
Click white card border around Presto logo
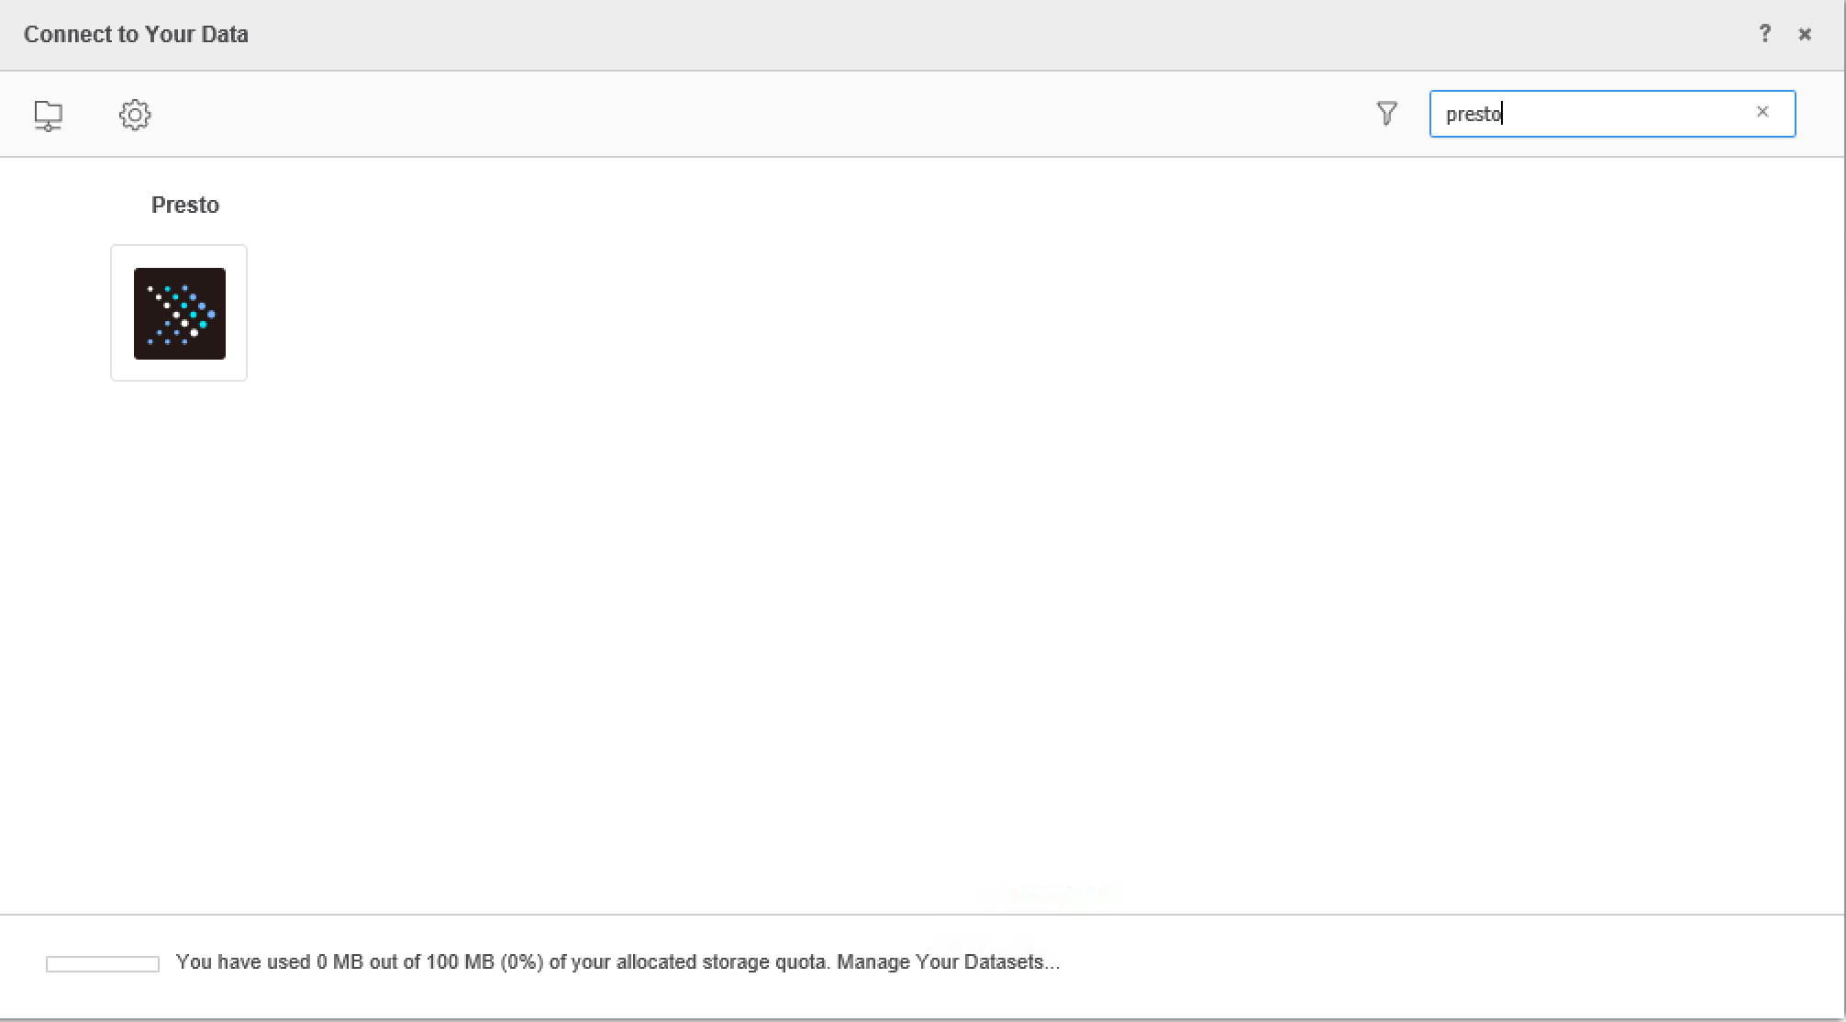coord(121,313)
